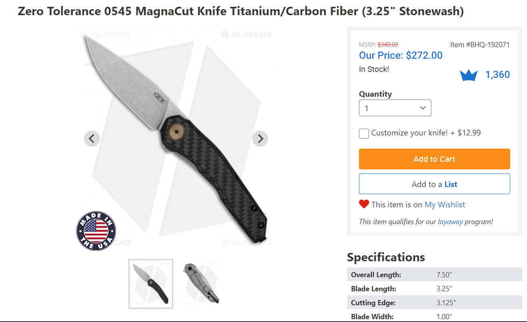Click the Our Price $272.00 text
The image size is (527, 322).
401,55
